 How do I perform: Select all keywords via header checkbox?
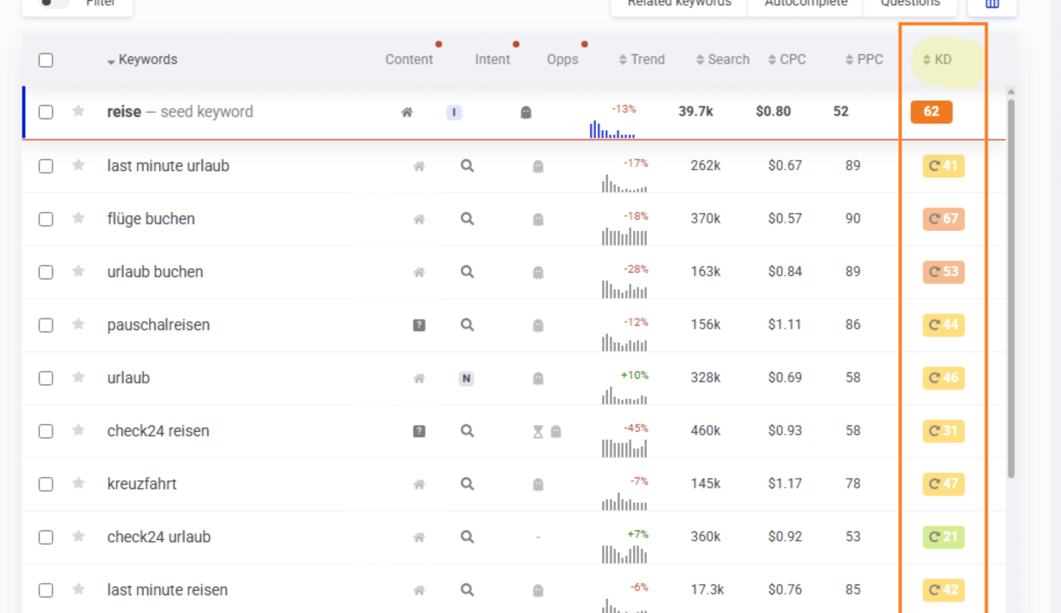tap(45, 60)
